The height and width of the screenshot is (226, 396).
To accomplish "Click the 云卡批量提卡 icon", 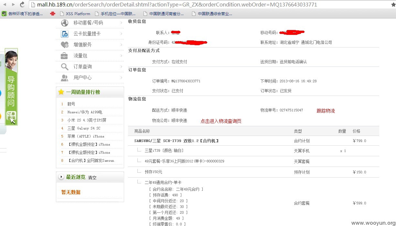I will click(65, 34).
